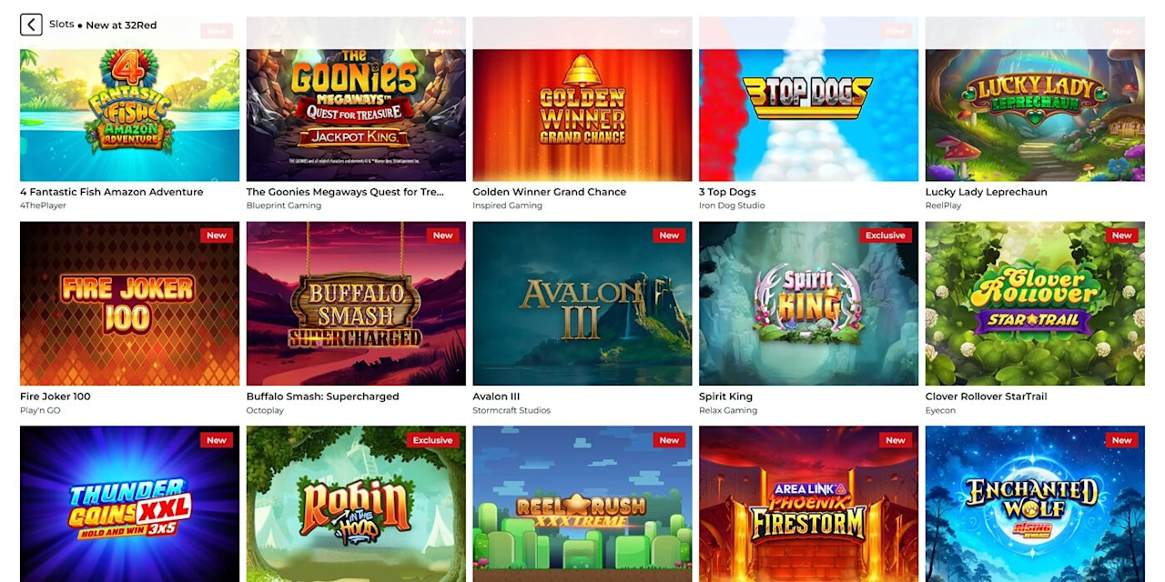Open the Buffalo Smash Supercharged game tile
The width and height of the screenshot is (1165, 582).
(x=356, y=304)
